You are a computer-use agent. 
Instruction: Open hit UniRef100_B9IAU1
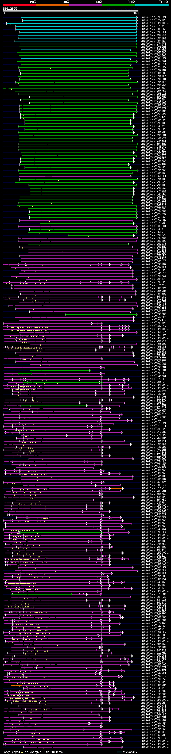pyautogui.click(x=153, y=79)
